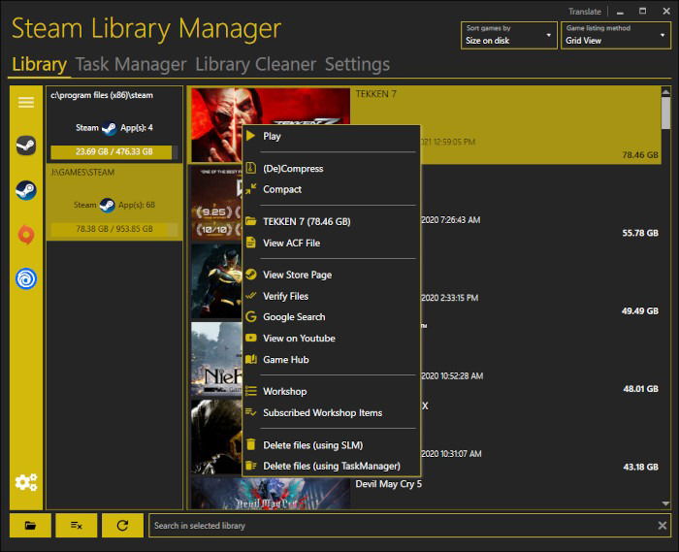Switch to the Task Manager tab
Viewport: 679px width, 552px height.
(x=131, y=64)
